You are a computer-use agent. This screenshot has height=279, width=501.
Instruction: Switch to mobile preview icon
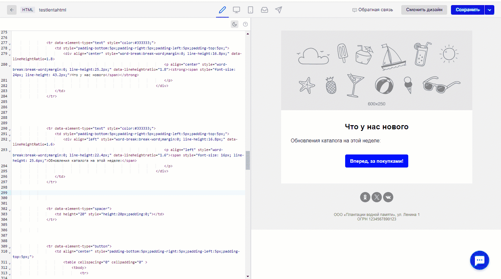(x=250, y=10)
